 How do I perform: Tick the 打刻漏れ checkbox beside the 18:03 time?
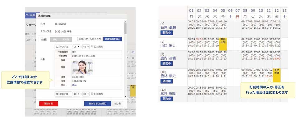click(92, 94)
